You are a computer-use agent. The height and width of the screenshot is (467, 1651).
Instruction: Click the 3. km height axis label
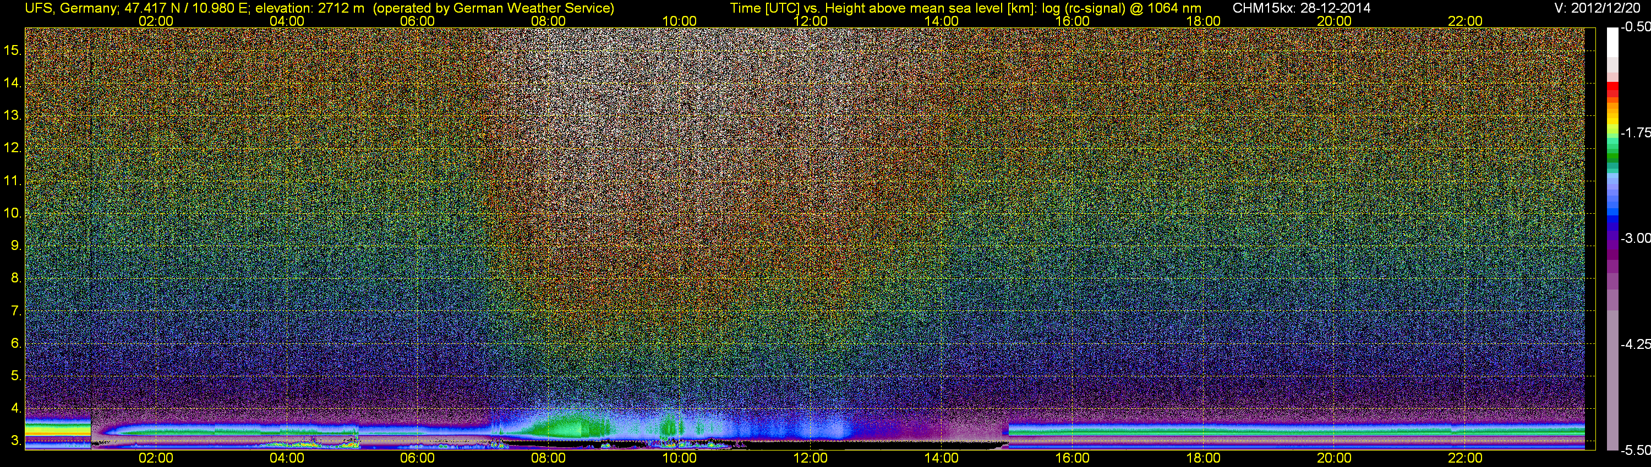point(16,441)
